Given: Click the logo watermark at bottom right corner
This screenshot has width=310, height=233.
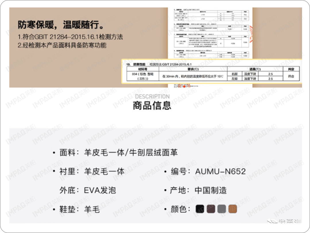Looking at the screenshot, I should [284, 221].
